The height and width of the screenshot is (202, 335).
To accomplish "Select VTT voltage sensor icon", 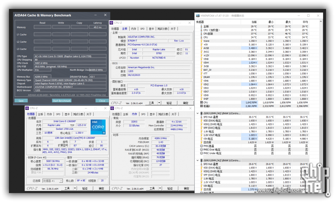I will pos(201,73).
